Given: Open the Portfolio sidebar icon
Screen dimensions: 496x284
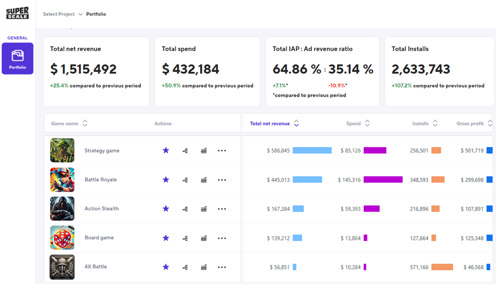Looking at the screenshot, I should coord(17,58).
